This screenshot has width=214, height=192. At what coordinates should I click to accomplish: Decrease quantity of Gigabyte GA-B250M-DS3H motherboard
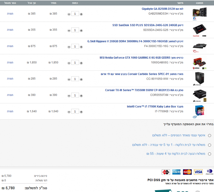pyautogui.click(x=69, y=14)
